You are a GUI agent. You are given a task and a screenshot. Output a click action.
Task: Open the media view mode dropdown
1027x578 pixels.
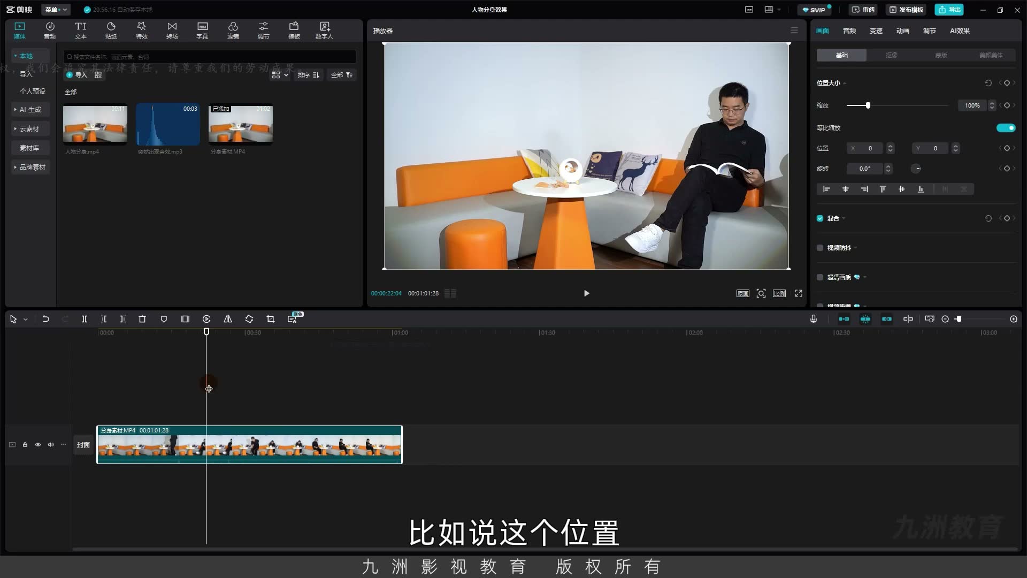[280, 75]
